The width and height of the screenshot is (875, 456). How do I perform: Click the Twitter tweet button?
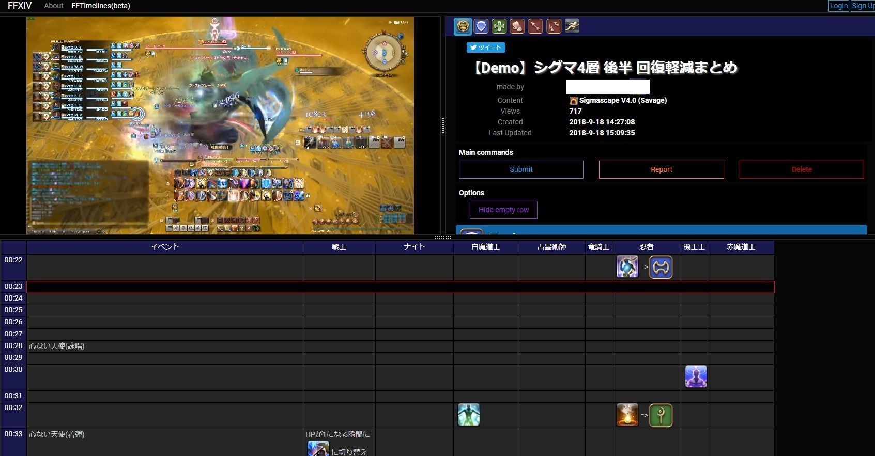pos(486,48)
